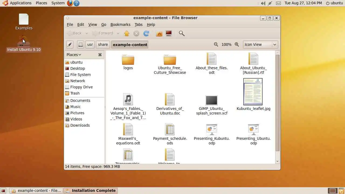Click the volume speaker panel icon
This screenshot has width=345, height=194.
coord(263,3)
